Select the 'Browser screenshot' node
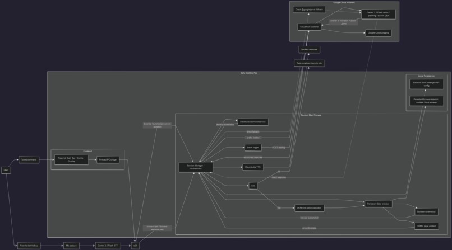 (426, 212)
